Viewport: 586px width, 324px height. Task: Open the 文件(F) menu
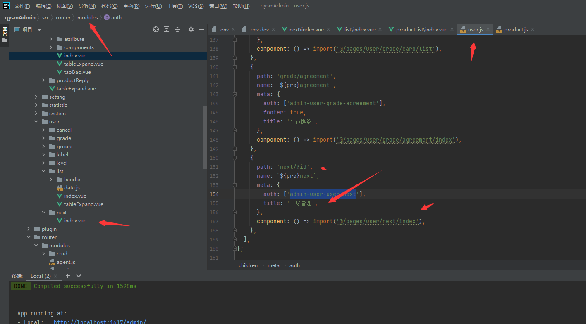pos(22,6)
